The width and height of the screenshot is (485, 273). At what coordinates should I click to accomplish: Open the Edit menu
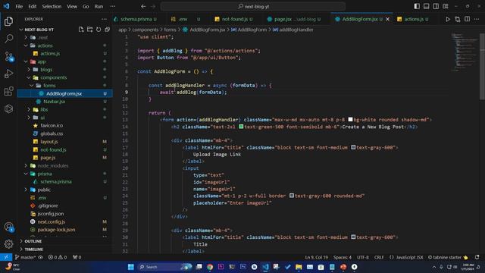[32, 6]
